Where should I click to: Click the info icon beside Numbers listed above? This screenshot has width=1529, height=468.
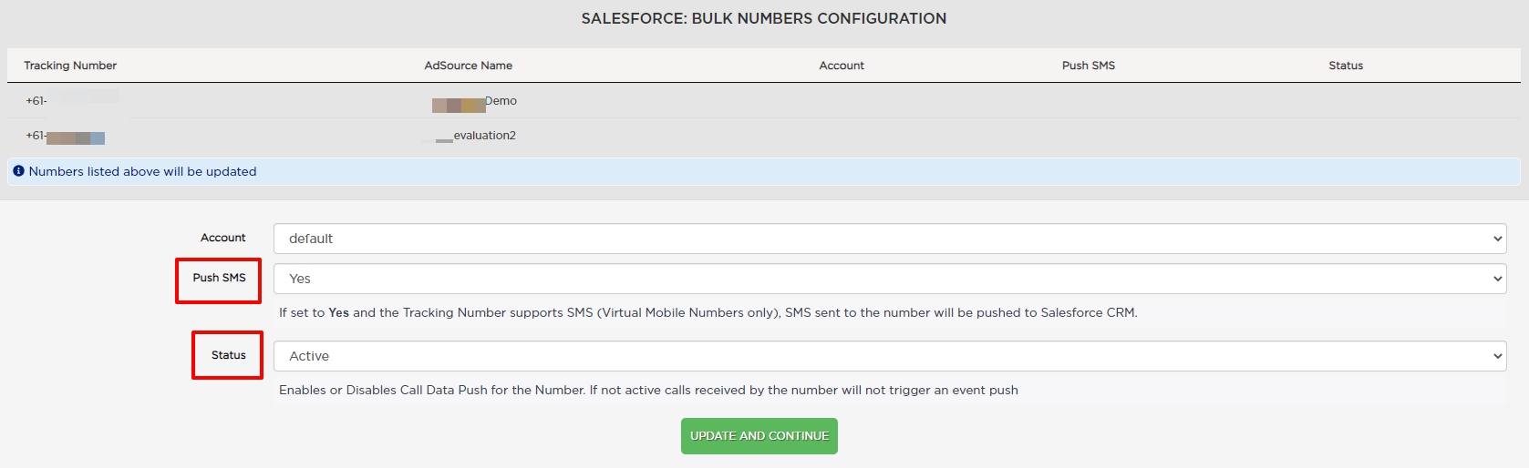click(x=18, y=171)
